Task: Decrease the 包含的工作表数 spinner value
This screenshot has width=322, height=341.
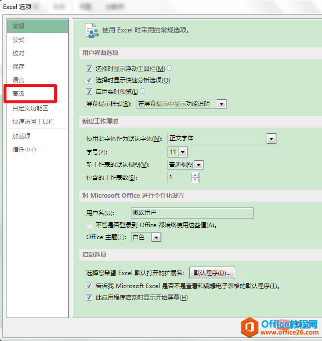Action: coord(195,180)
